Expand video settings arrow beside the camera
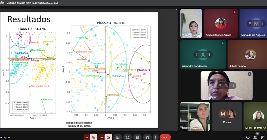Viewport: 267px width, 140px height. coord(101,137)
